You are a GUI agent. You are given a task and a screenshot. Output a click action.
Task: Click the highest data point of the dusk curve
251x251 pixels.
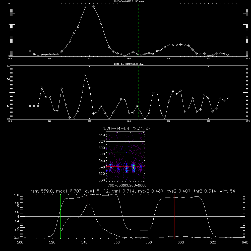pos(86,75)
